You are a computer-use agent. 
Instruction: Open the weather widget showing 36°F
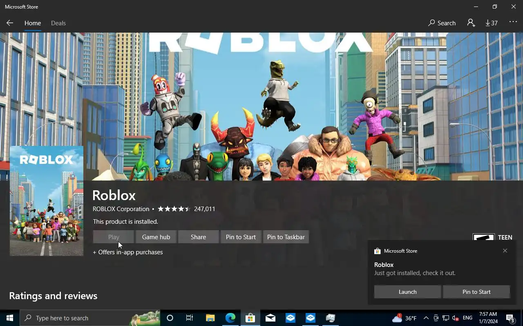coord(404,318)
